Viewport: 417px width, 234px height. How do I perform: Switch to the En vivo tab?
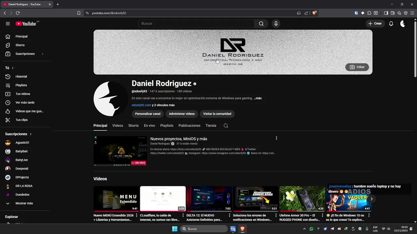150,125
